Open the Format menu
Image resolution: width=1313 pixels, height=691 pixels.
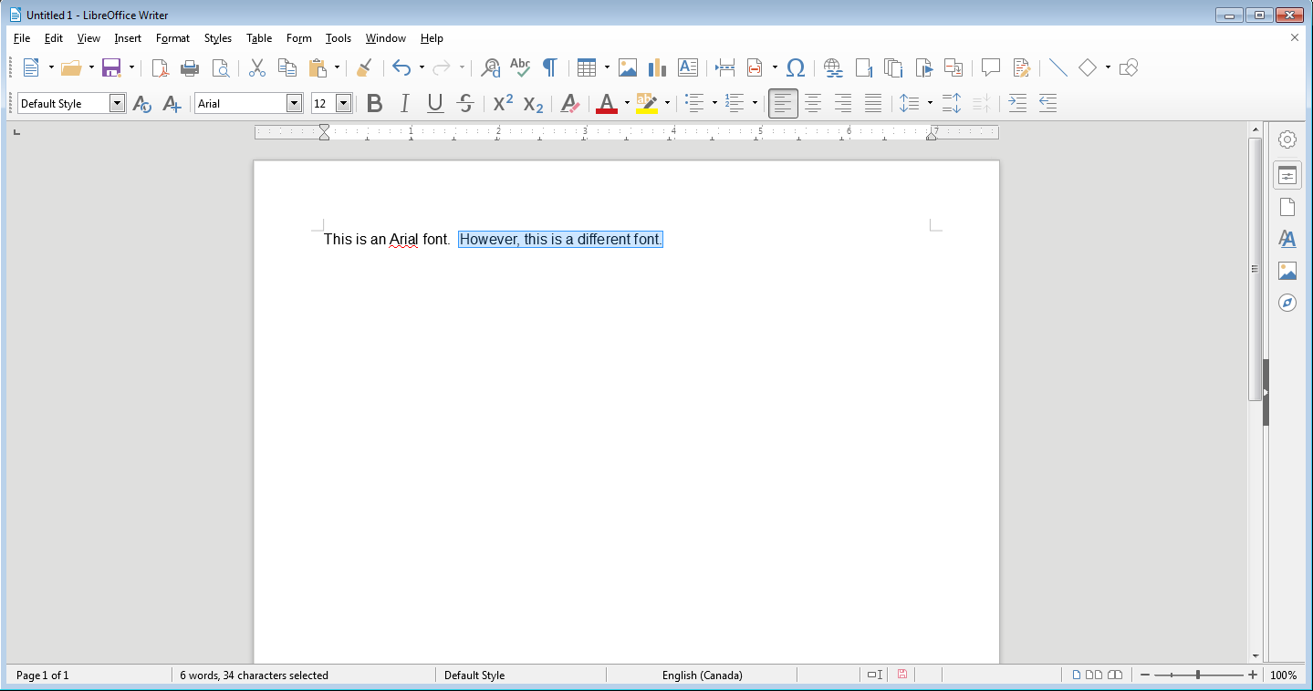(172, 38)
